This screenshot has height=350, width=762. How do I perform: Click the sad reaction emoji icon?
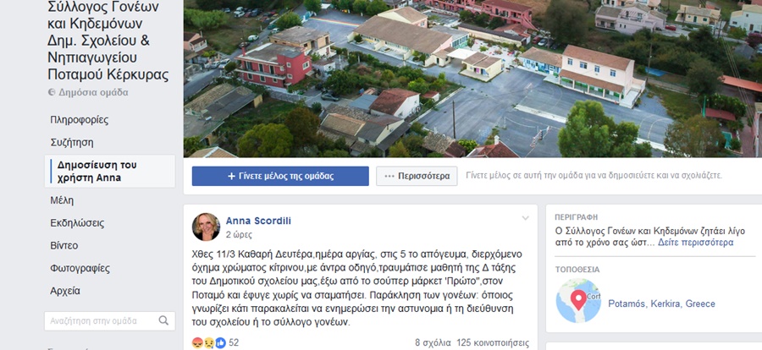209,342
